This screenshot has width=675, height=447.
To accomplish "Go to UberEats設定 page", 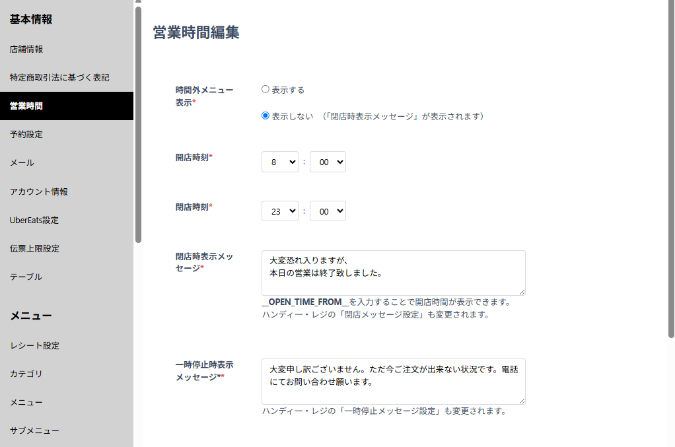I will pyautogui.click(x=34, y=220).
